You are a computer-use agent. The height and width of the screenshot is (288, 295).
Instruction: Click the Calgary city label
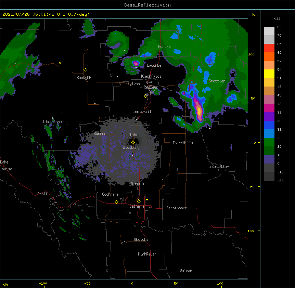point(137,206)
